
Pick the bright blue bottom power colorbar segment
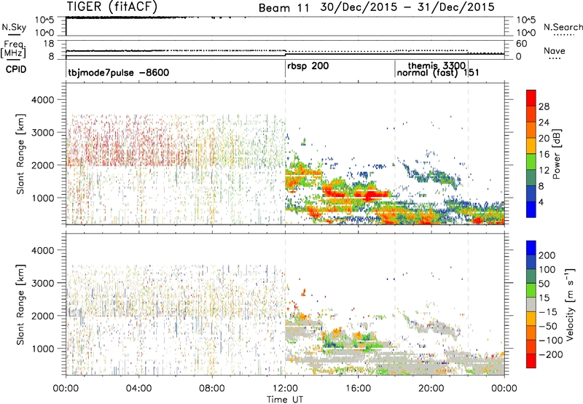[531, 210]
